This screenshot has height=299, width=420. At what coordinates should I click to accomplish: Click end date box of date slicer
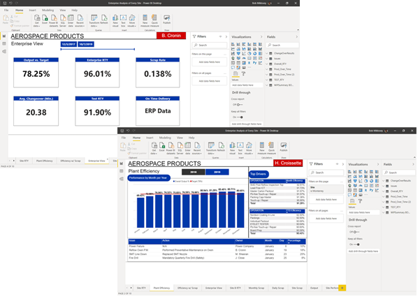pos(86,45)
